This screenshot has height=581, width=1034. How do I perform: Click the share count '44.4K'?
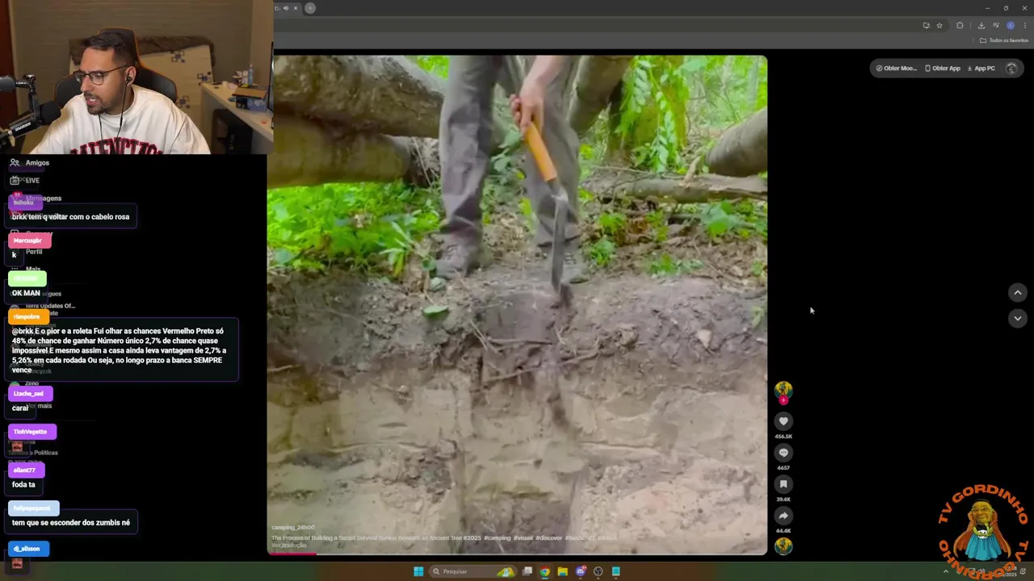(x=783, y=531)
